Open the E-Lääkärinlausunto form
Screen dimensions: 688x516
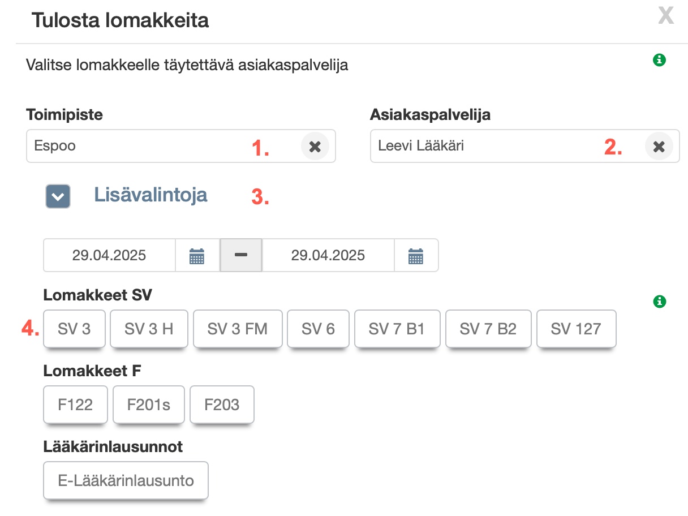coord(126,481)
